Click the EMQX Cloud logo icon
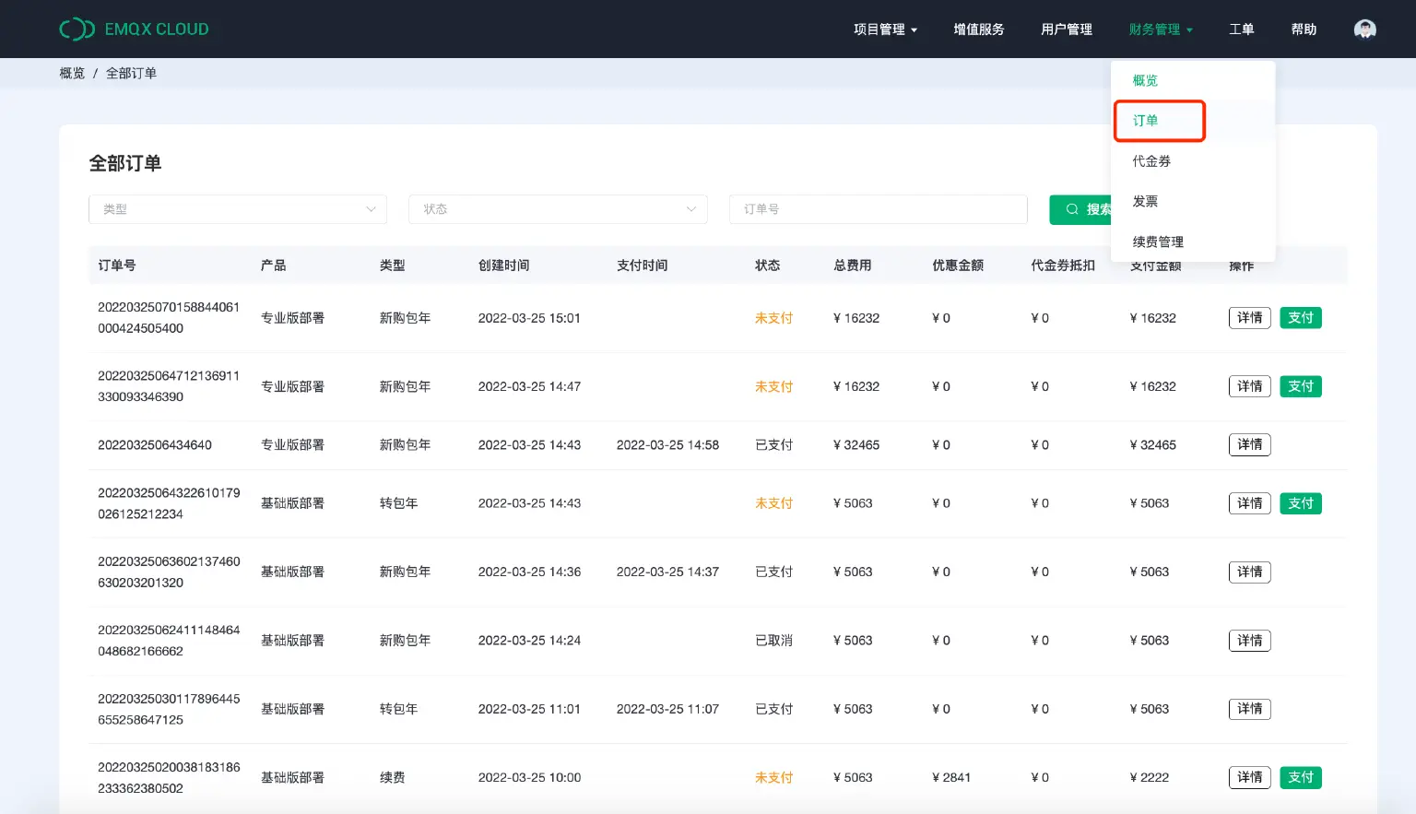This screenshot has width=1416, height=814. pyautogui.click(x=77, y=29)
